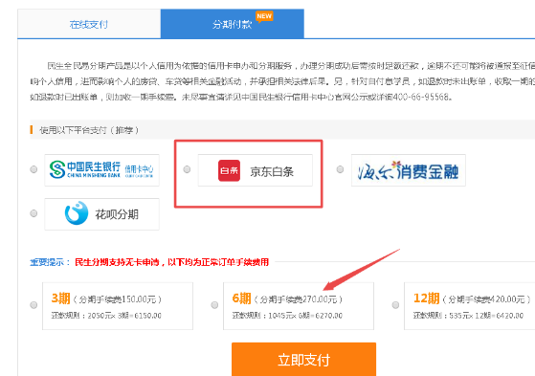
Task: Click the 立即支付 button
Action: point(303,360)
